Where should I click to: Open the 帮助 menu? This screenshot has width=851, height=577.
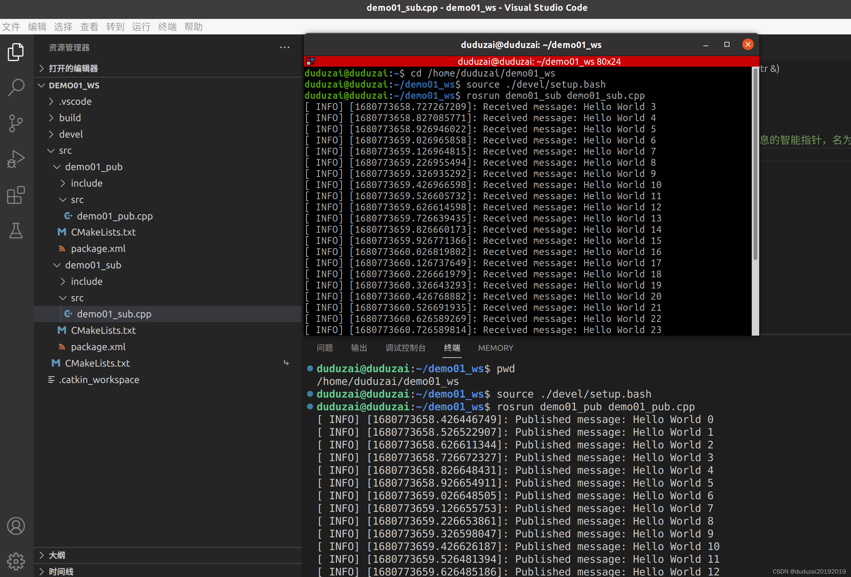[193, 27]
